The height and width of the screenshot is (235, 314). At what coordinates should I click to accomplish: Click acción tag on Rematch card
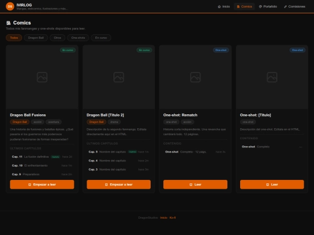click(x=187, y=122)
